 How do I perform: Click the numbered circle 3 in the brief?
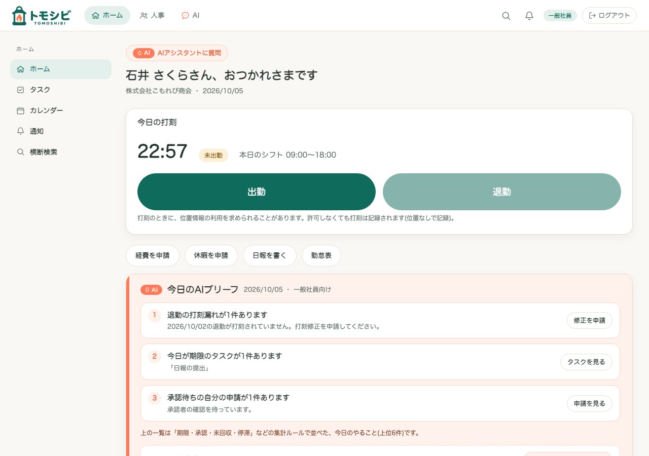(x=155, y=398)
